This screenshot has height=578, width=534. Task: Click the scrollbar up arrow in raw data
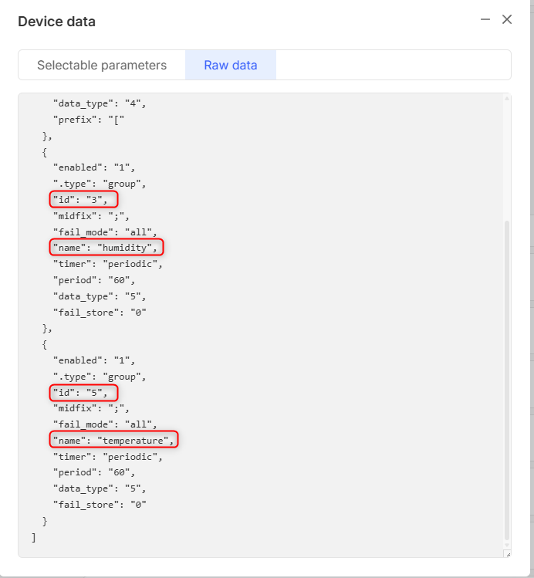coord(506,99)
